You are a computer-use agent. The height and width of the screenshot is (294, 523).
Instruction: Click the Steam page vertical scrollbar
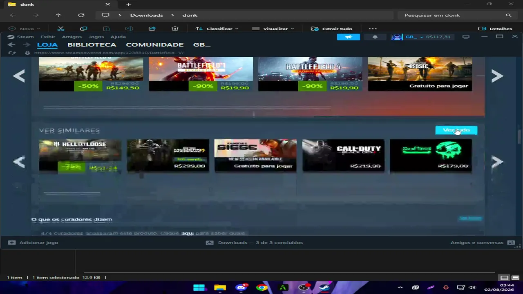[519, 137]
